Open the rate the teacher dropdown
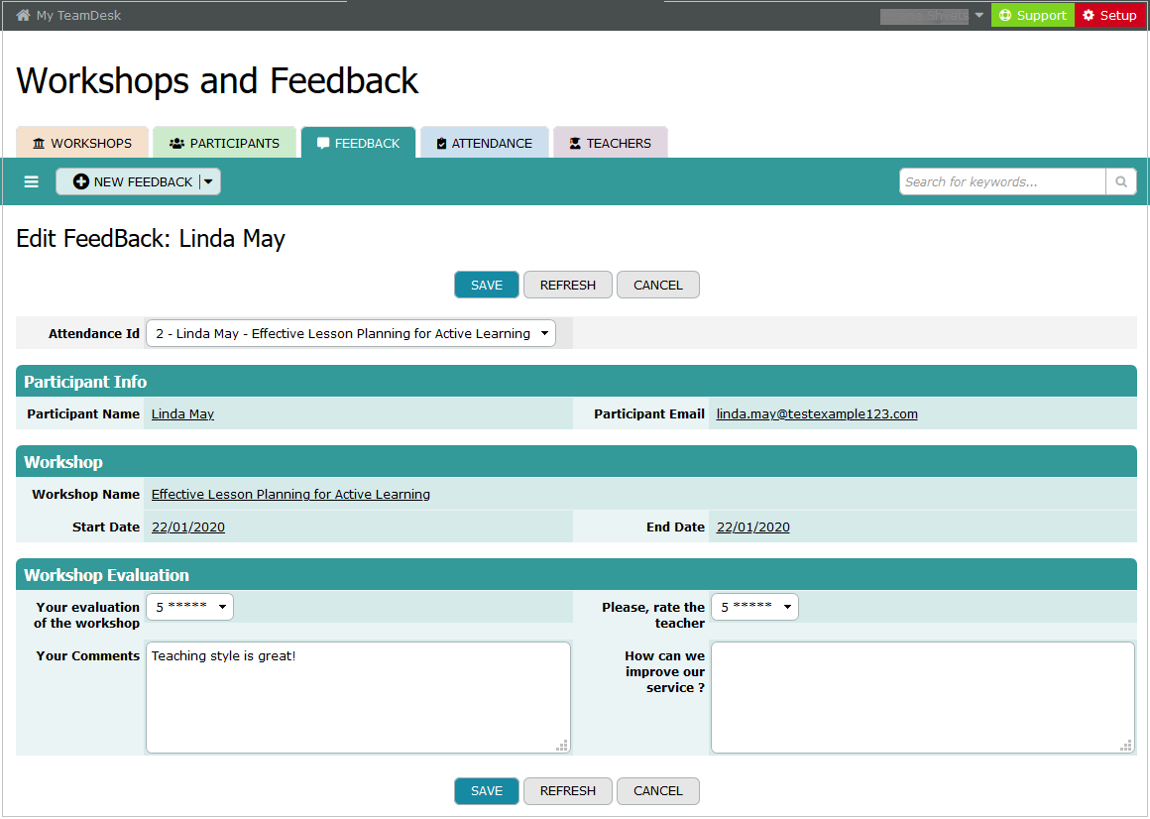1150x819 pixels. [754, 607]
